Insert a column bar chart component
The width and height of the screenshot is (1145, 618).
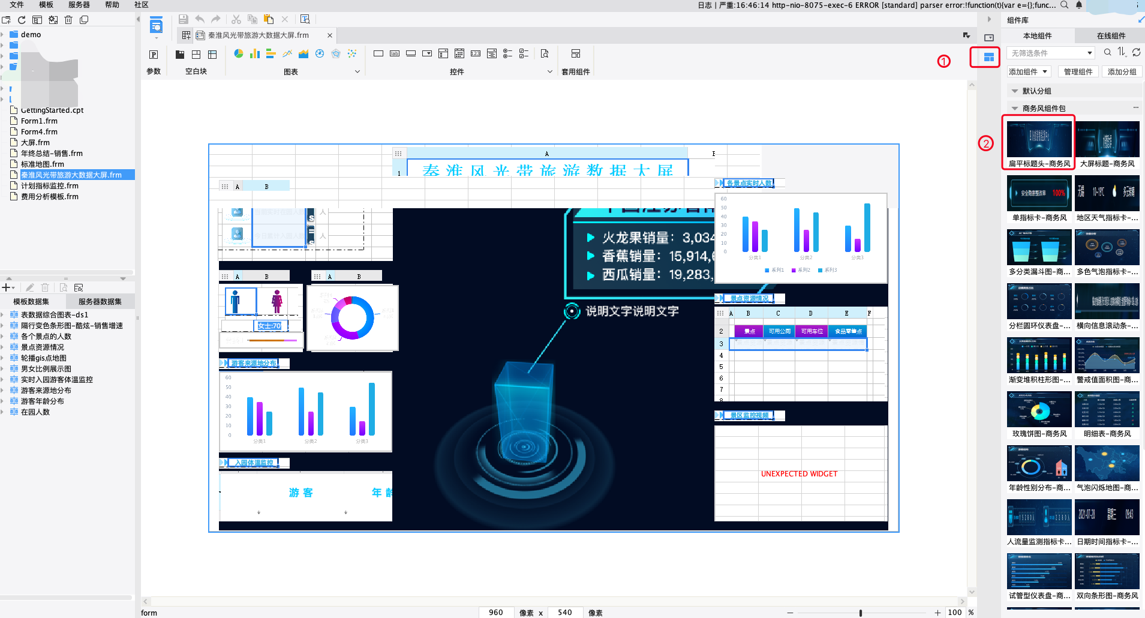coord(255,54)
